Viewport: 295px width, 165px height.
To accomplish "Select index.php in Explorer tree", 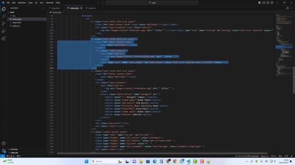I will [x=27, y=19].
